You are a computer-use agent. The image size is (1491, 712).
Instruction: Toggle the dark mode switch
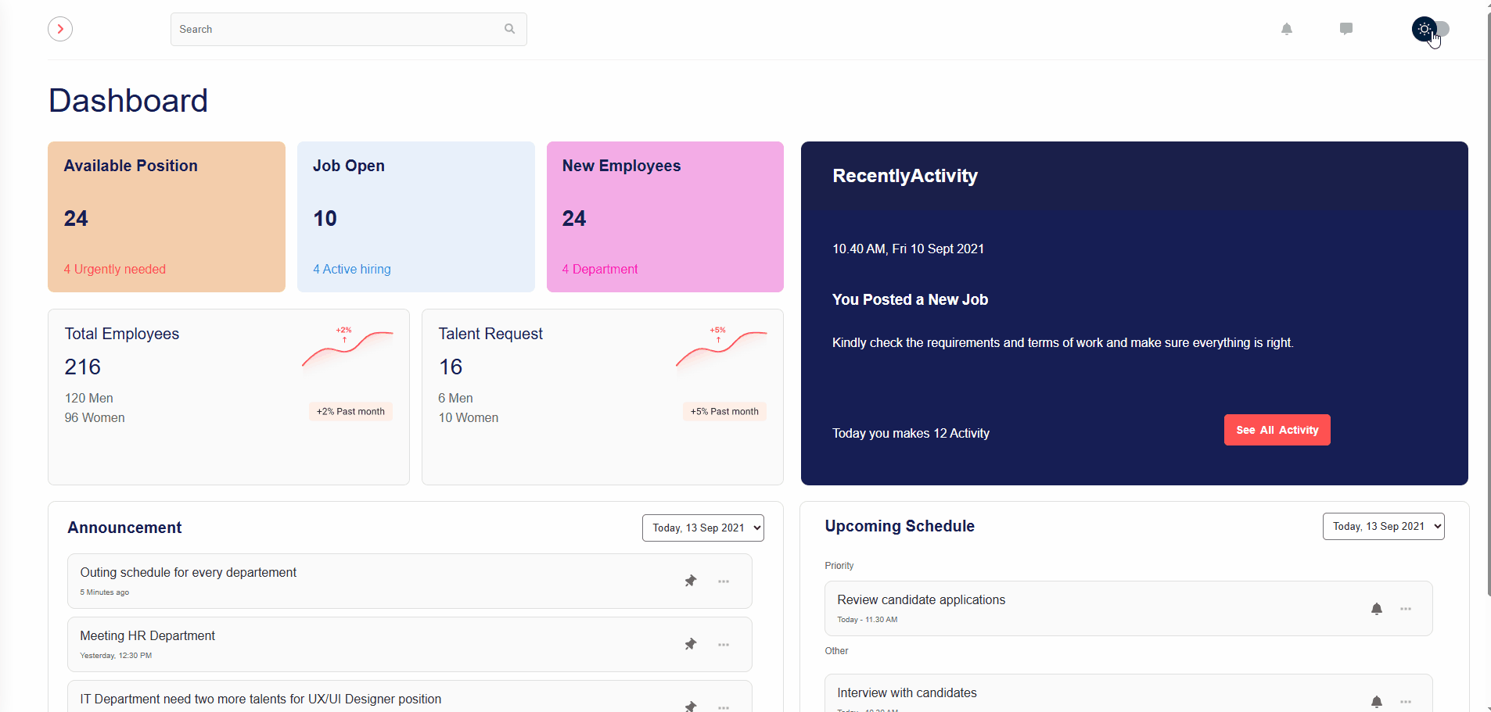[x=1431, y=29]
